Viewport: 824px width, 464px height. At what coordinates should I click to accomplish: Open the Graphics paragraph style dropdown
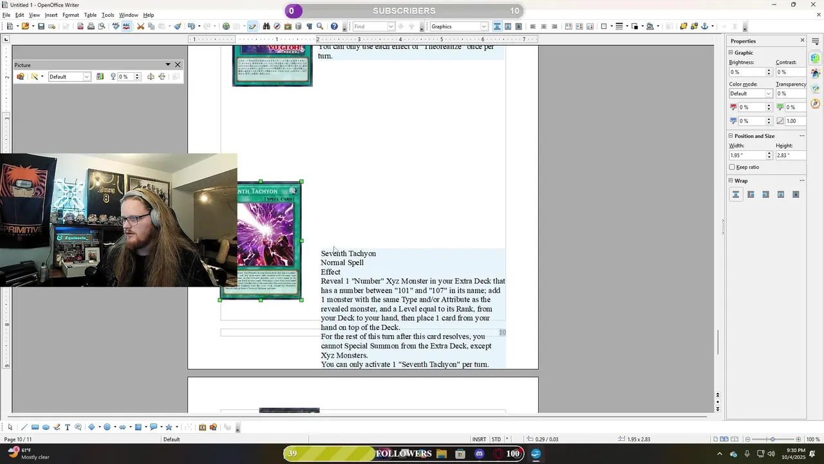(484, 26)
